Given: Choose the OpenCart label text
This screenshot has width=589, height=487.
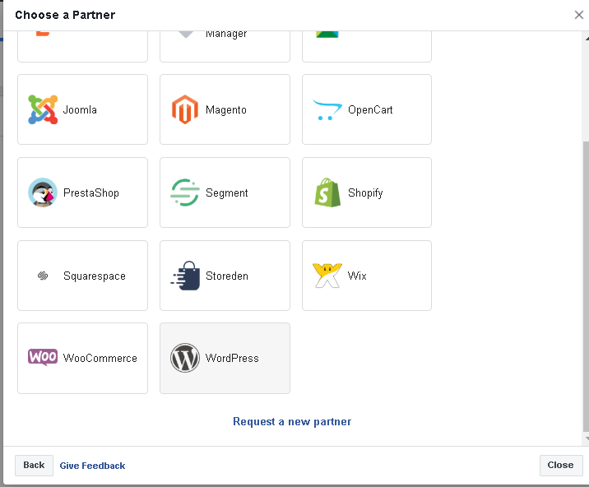Looking at the screenshot, I should 370,109.
